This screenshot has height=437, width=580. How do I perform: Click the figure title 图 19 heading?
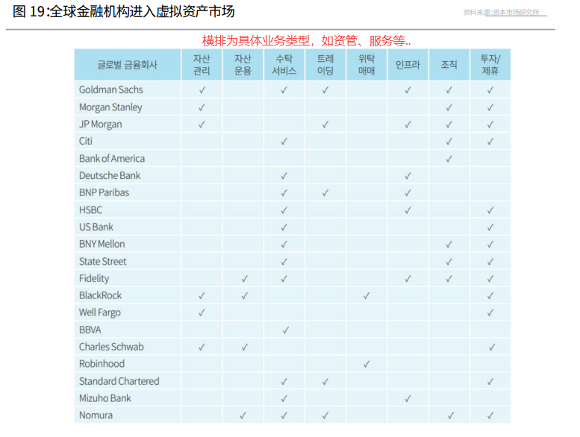click(124, 12)
